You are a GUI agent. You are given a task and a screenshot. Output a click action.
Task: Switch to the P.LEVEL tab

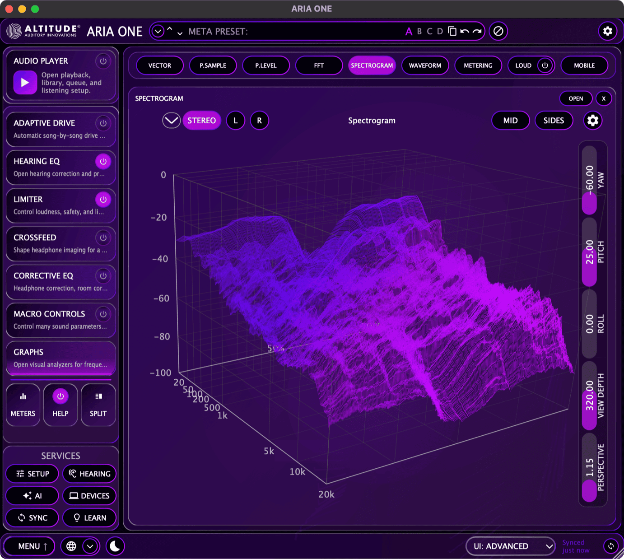pyautogui.click(x=266, y=65)
